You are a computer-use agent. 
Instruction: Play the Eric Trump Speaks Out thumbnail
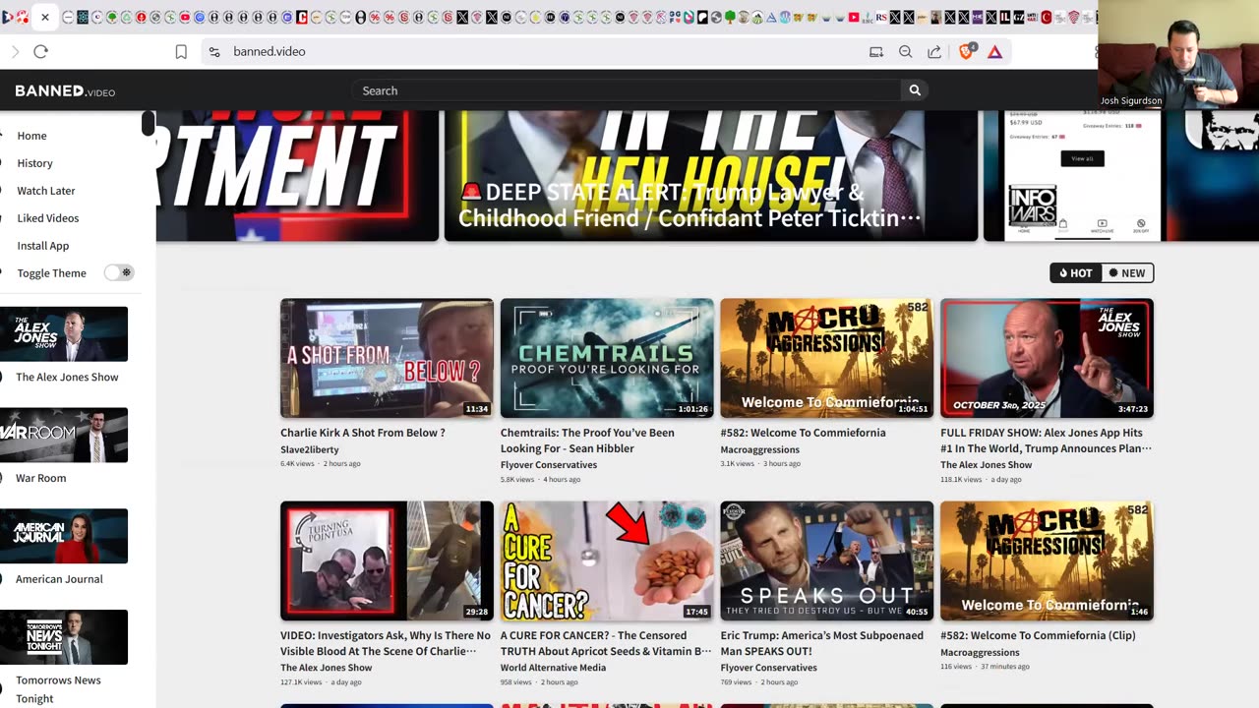(826, 560)
